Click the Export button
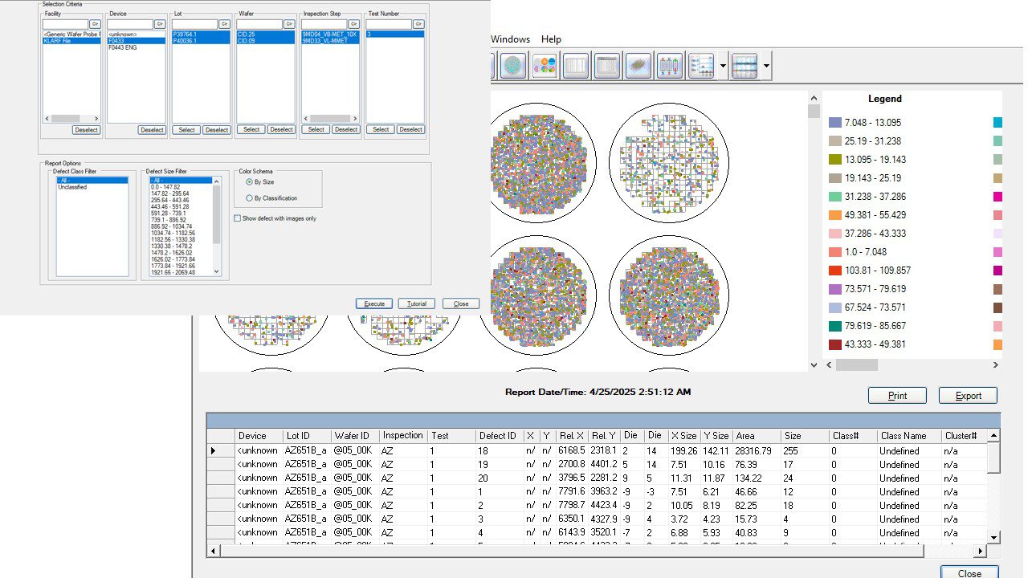The width and height of the screenshot is (1028, 578). [968, 396]
